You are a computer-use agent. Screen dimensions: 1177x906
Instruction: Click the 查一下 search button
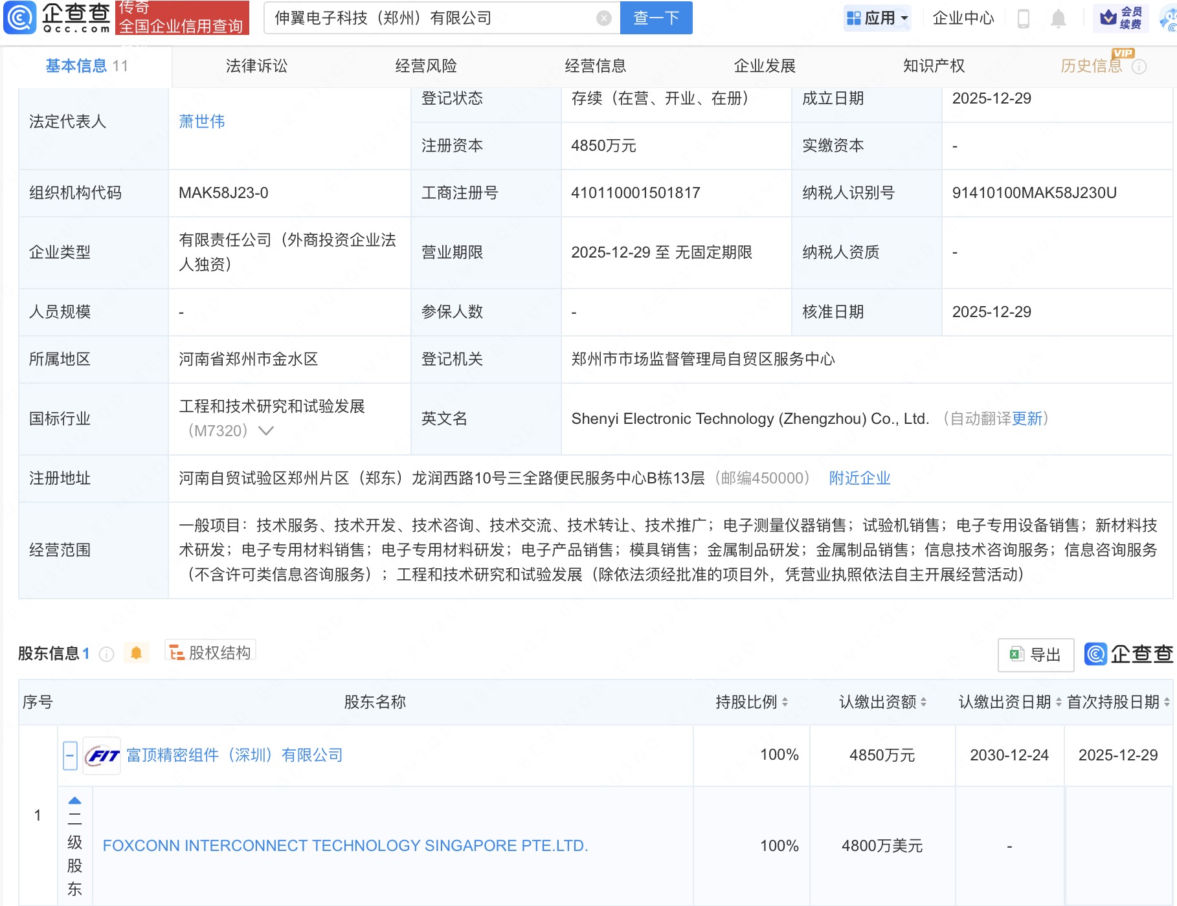pos(656,18)
